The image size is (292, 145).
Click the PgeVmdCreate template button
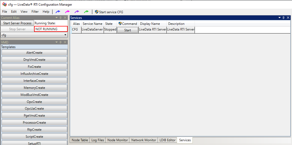34,116
